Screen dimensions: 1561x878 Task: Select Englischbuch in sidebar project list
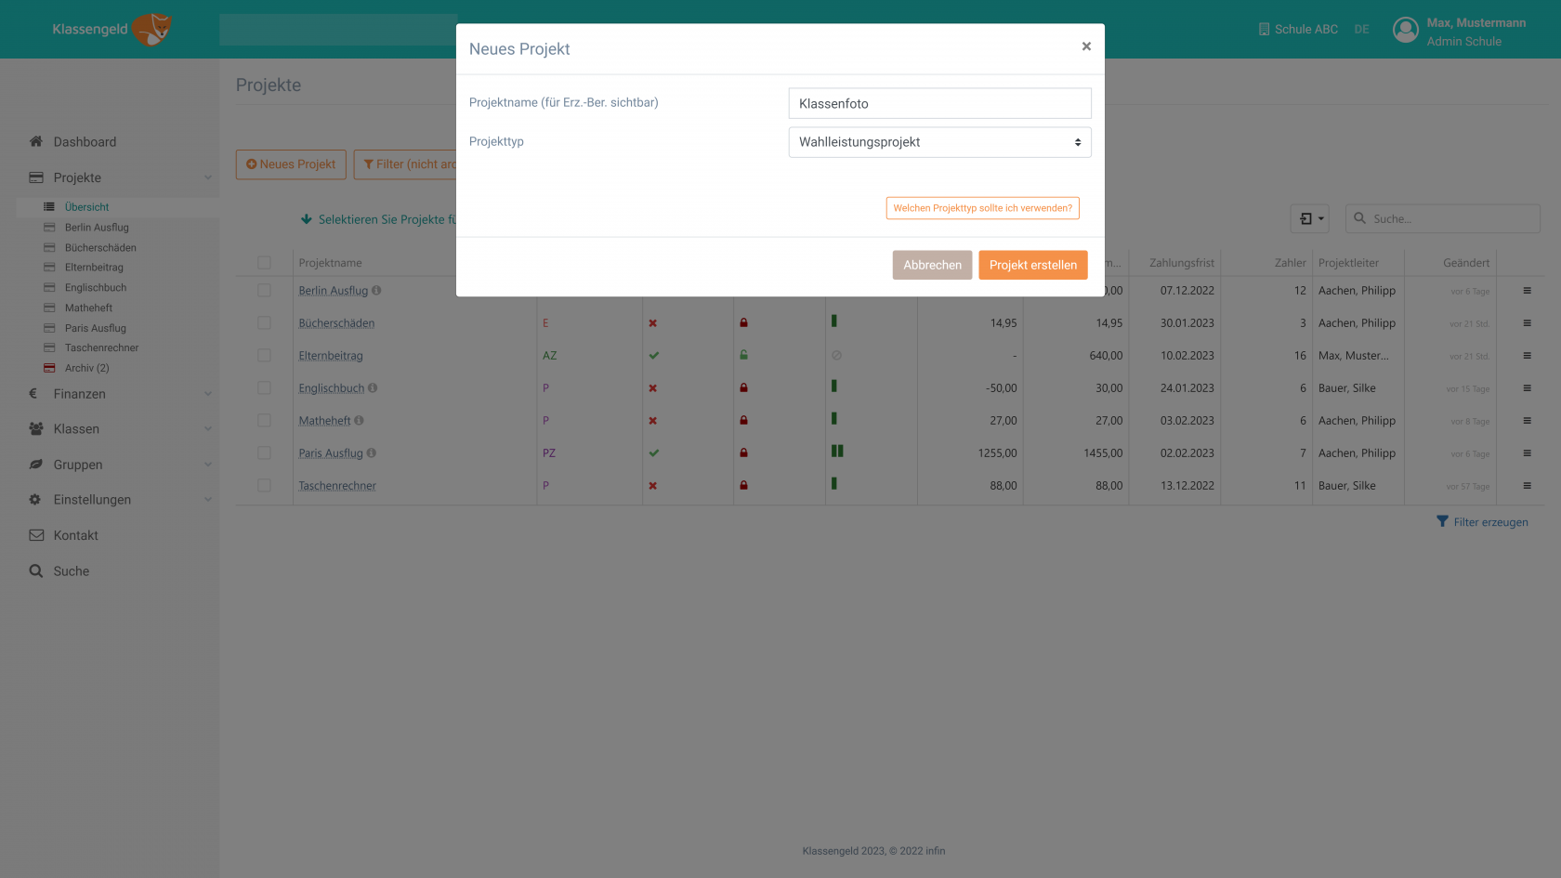96,288
